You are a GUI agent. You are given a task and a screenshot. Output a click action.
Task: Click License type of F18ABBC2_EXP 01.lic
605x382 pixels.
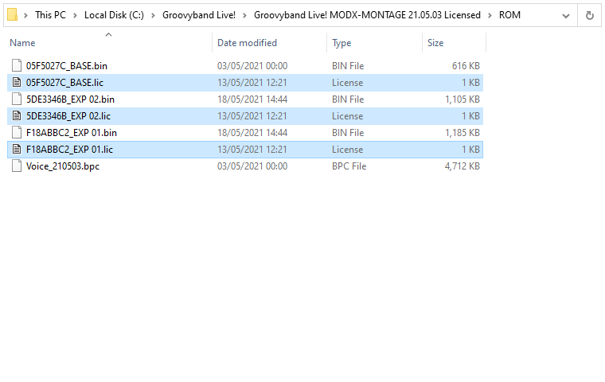pyautogui.click(x=347, y=150)
